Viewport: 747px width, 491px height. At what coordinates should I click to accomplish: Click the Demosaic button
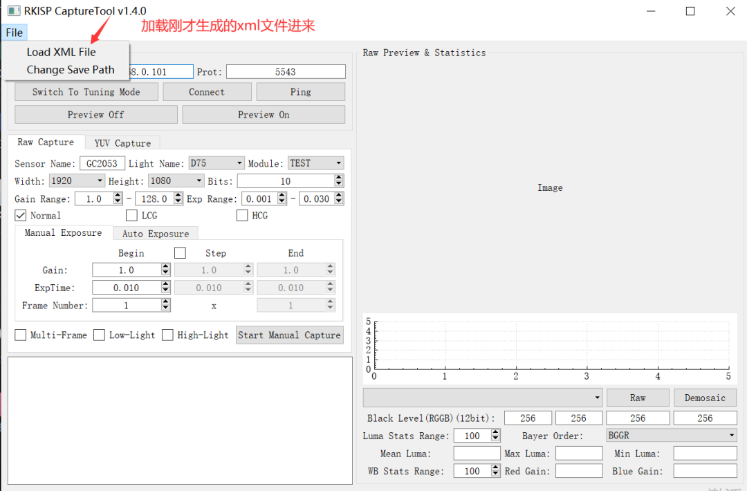click(705, 397)
